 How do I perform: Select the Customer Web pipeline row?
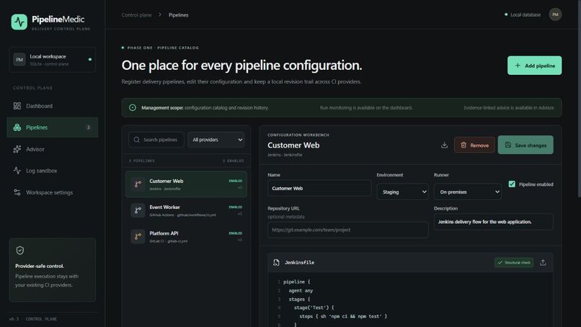[x=187, y=184]
